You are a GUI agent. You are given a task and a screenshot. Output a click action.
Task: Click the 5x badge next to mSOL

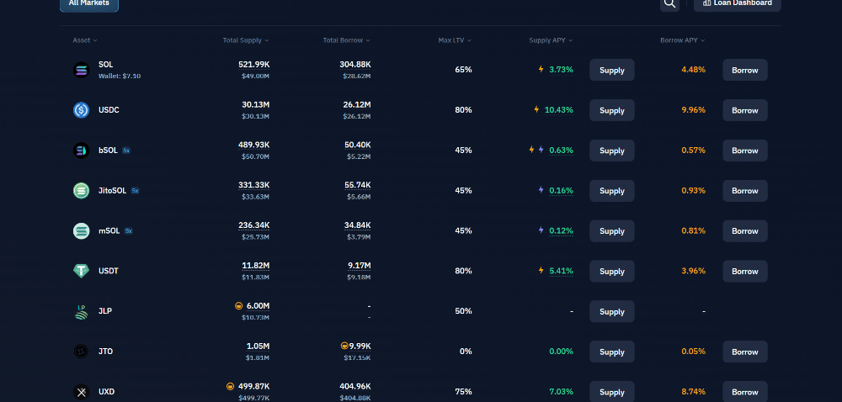pyautogui.click(x=128, y=231)
